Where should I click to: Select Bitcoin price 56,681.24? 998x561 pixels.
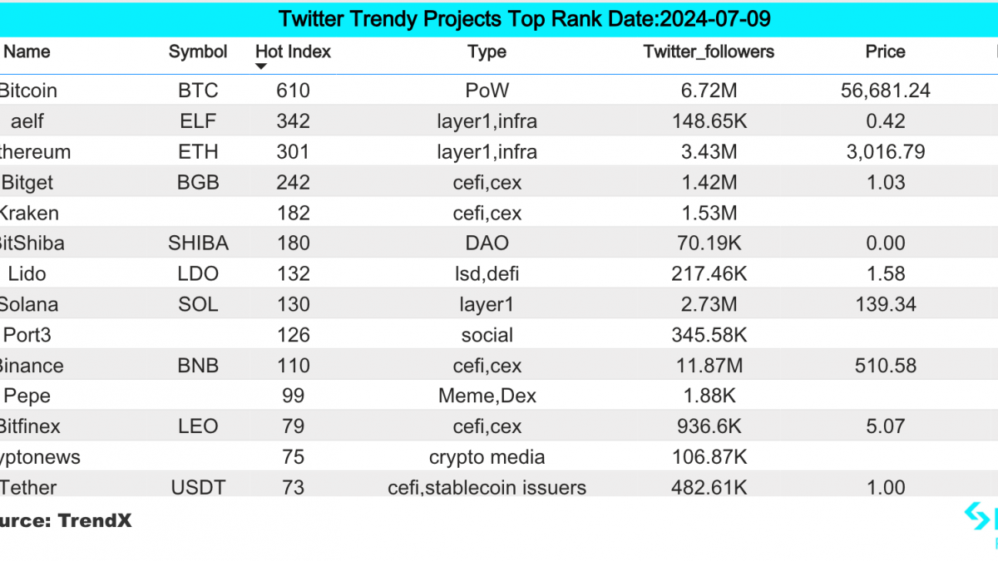pos(885,91)
